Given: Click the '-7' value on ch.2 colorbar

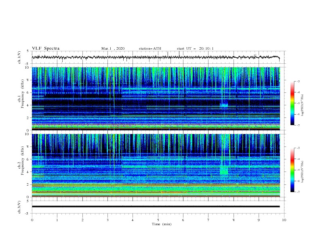Looking at the screenshot, I should (298, 192).
